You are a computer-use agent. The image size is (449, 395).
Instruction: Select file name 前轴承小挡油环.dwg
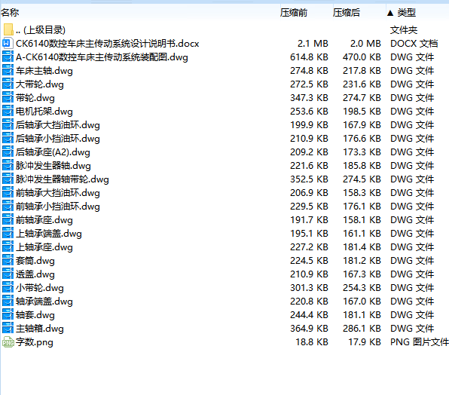click(x=58, y=207)
